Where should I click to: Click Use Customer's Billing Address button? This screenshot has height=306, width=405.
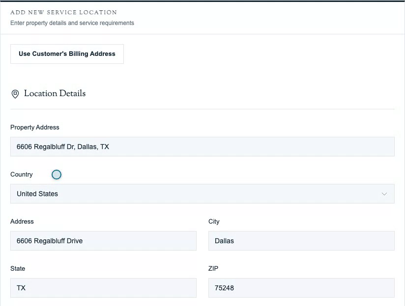[x=67, y=54]
